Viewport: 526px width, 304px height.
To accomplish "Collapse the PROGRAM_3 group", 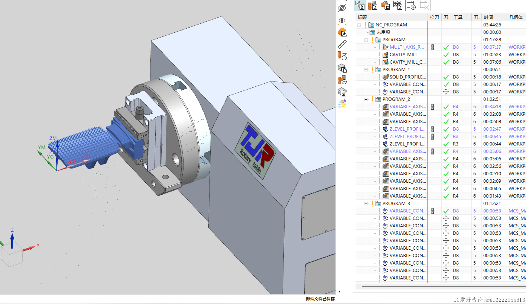I will coord(366,204).
